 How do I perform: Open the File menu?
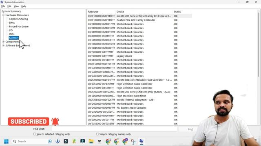pyautogui.click(x=3, y=6)
